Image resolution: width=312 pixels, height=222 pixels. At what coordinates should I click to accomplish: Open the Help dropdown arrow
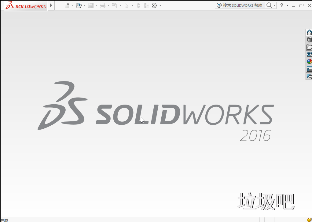(x=287, y=5)
